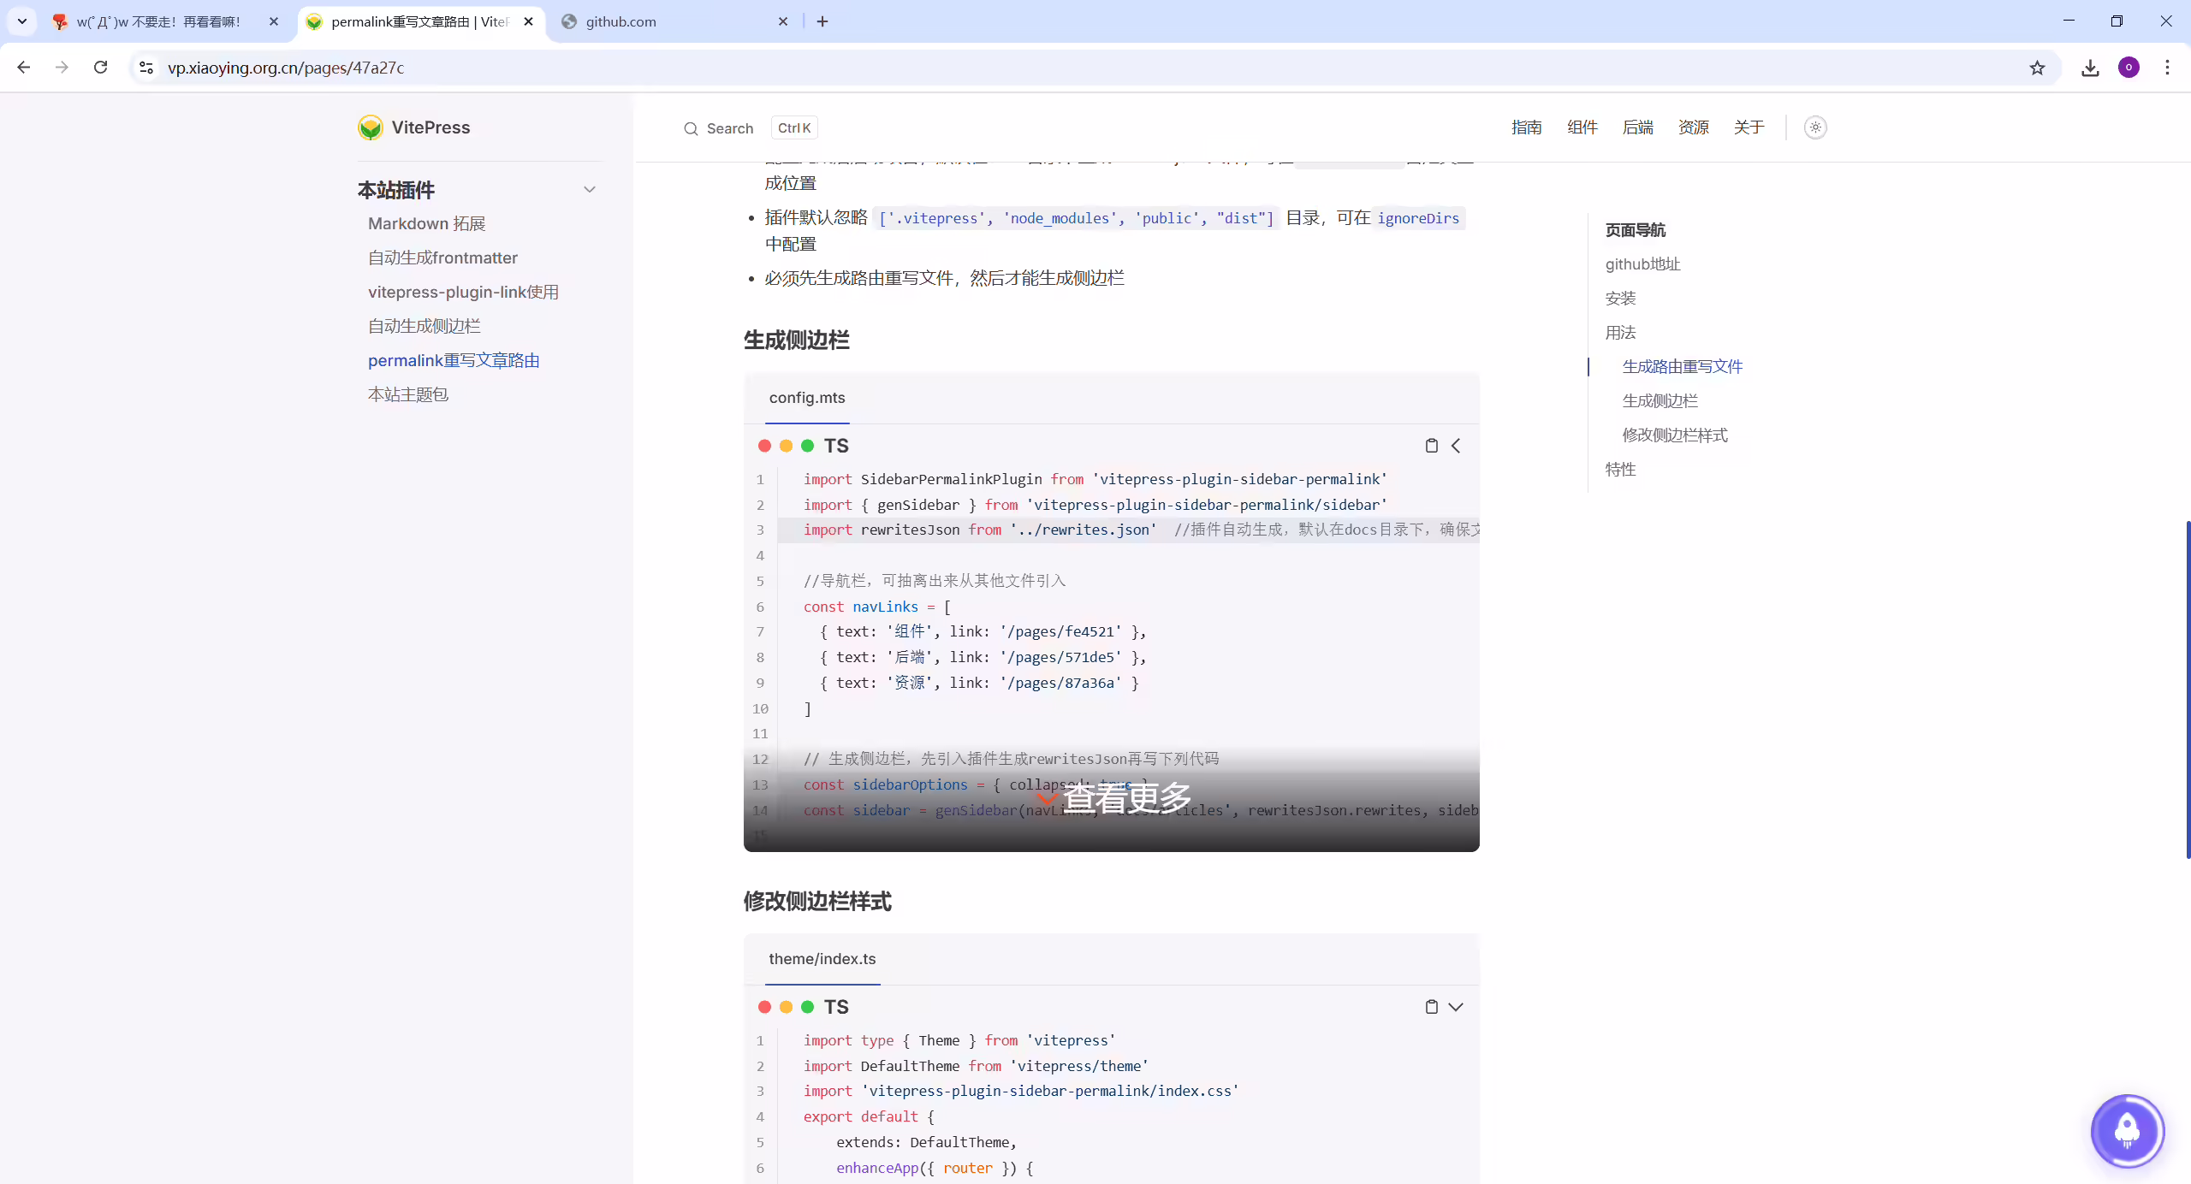Open the 组件 nav menu
The height and width of the screenshot is (1184, 2191).
pos(1582,127)
